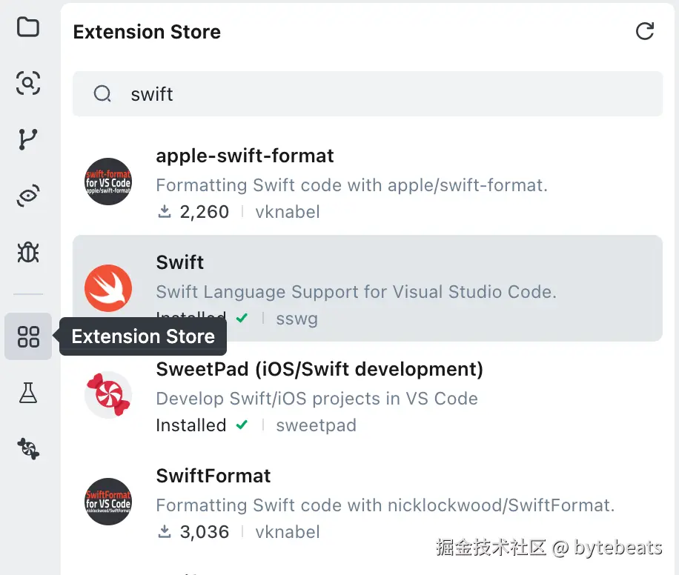Open the testing flask icon

(x=28, y=393)
